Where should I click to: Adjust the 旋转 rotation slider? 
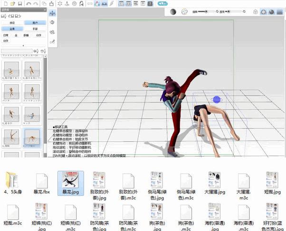[x=206, y=12]
